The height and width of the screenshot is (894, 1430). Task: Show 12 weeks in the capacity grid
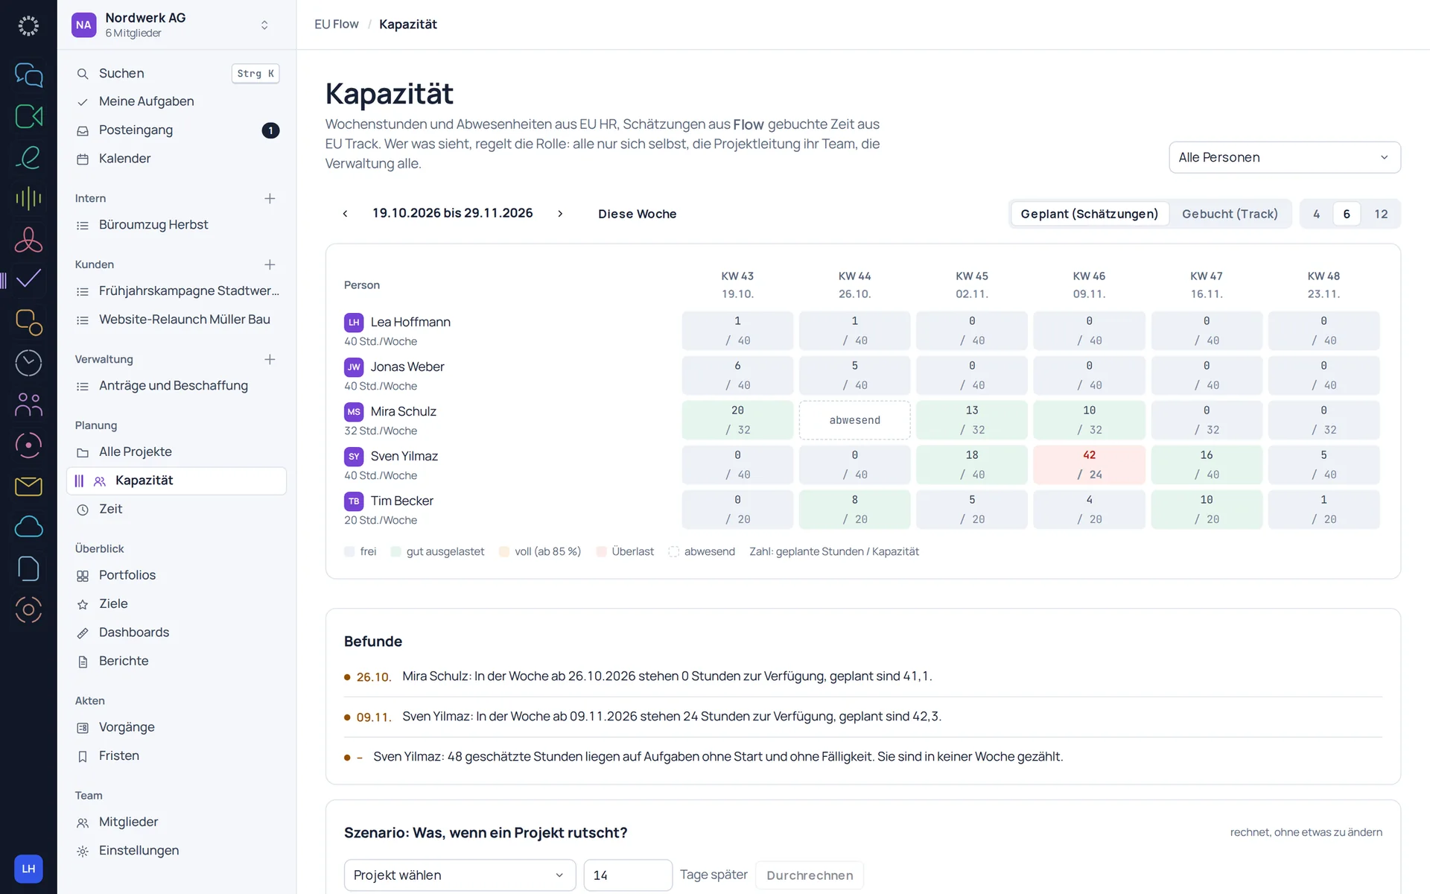[x=1381, y=214]
